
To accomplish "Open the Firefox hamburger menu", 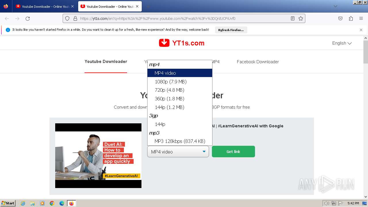I will click(361, 18).
